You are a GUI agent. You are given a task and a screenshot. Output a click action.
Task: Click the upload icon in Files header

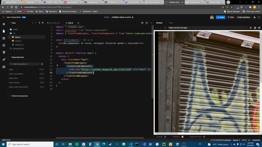36,23
